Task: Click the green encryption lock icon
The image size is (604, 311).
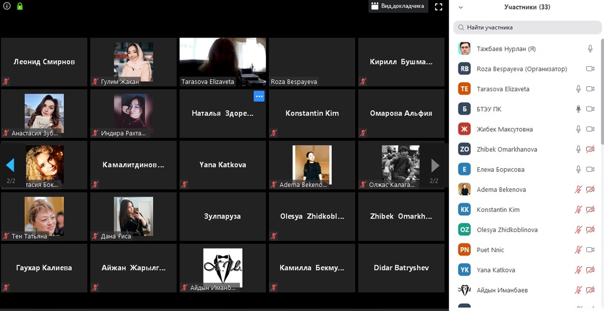Action: (x=20, y=6)
